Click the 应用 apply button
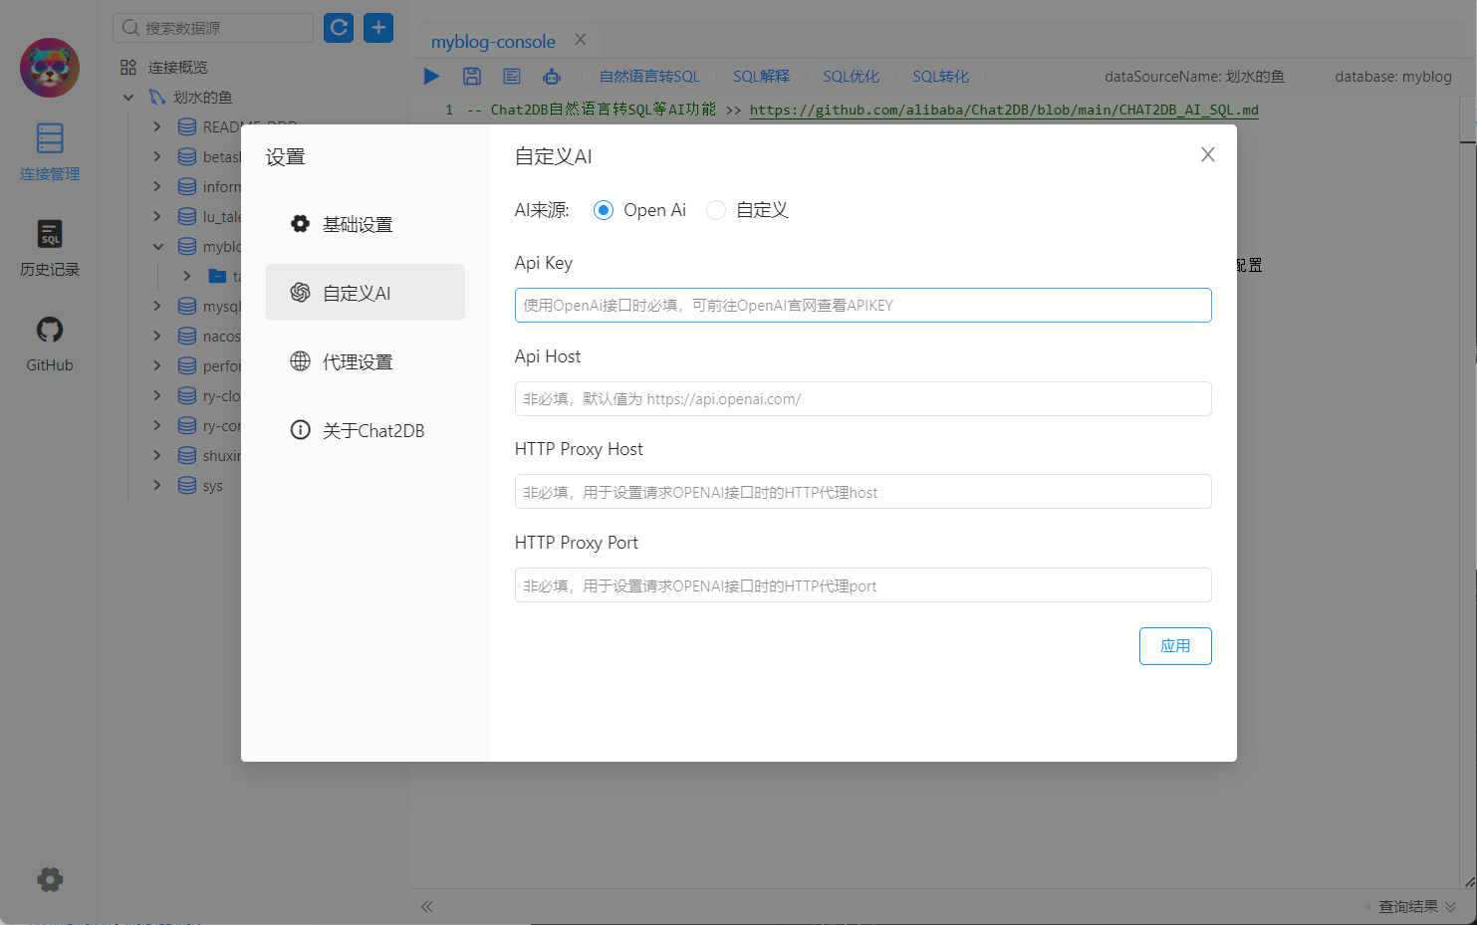Viewport: 1477px width, 925px height. (1175, 646)
